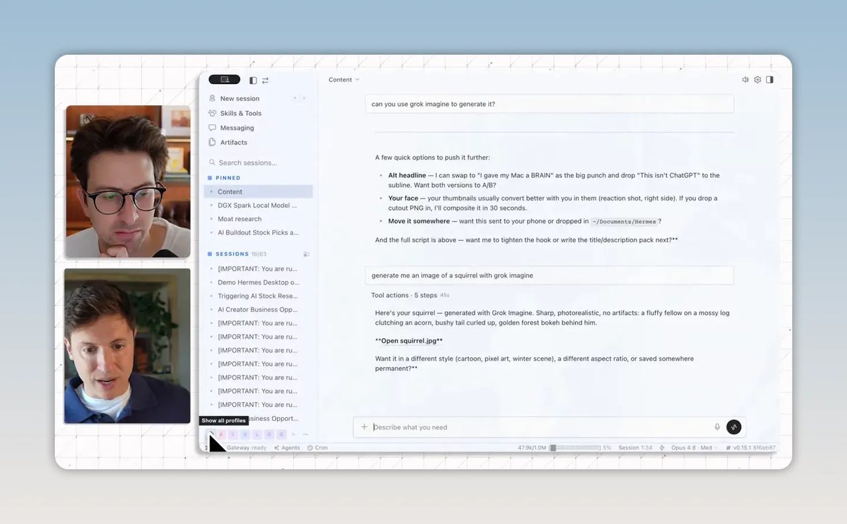This screenshot has height=524, width=847.
Task: Click version v0.15.1 label
Action: [750, 448]
